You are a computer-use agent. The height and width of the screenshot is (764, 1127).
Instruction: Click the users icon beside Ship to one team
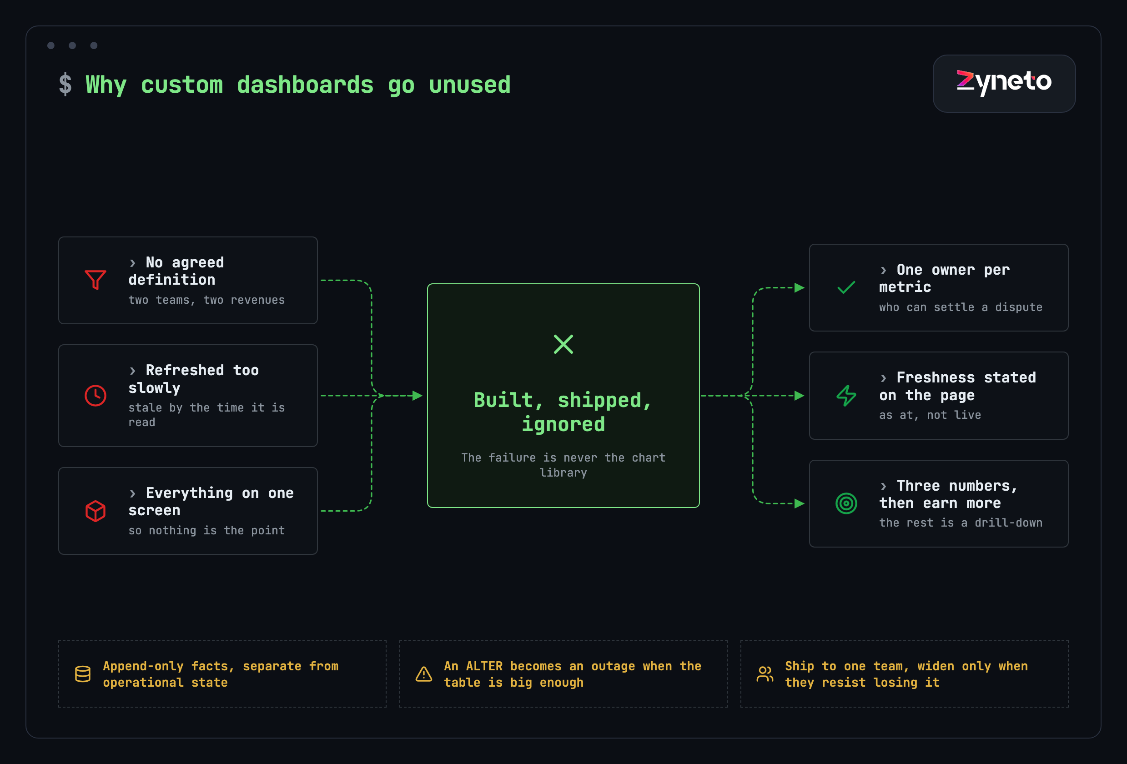765,674
